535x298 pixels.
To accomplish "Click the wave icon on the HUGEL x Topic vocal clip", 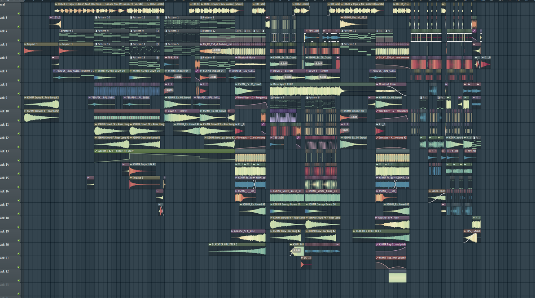I will [56, 4].
